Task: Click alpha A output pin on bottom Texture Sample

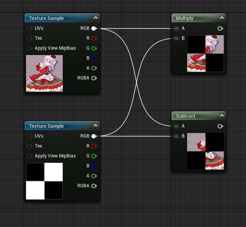Action: 94,176
